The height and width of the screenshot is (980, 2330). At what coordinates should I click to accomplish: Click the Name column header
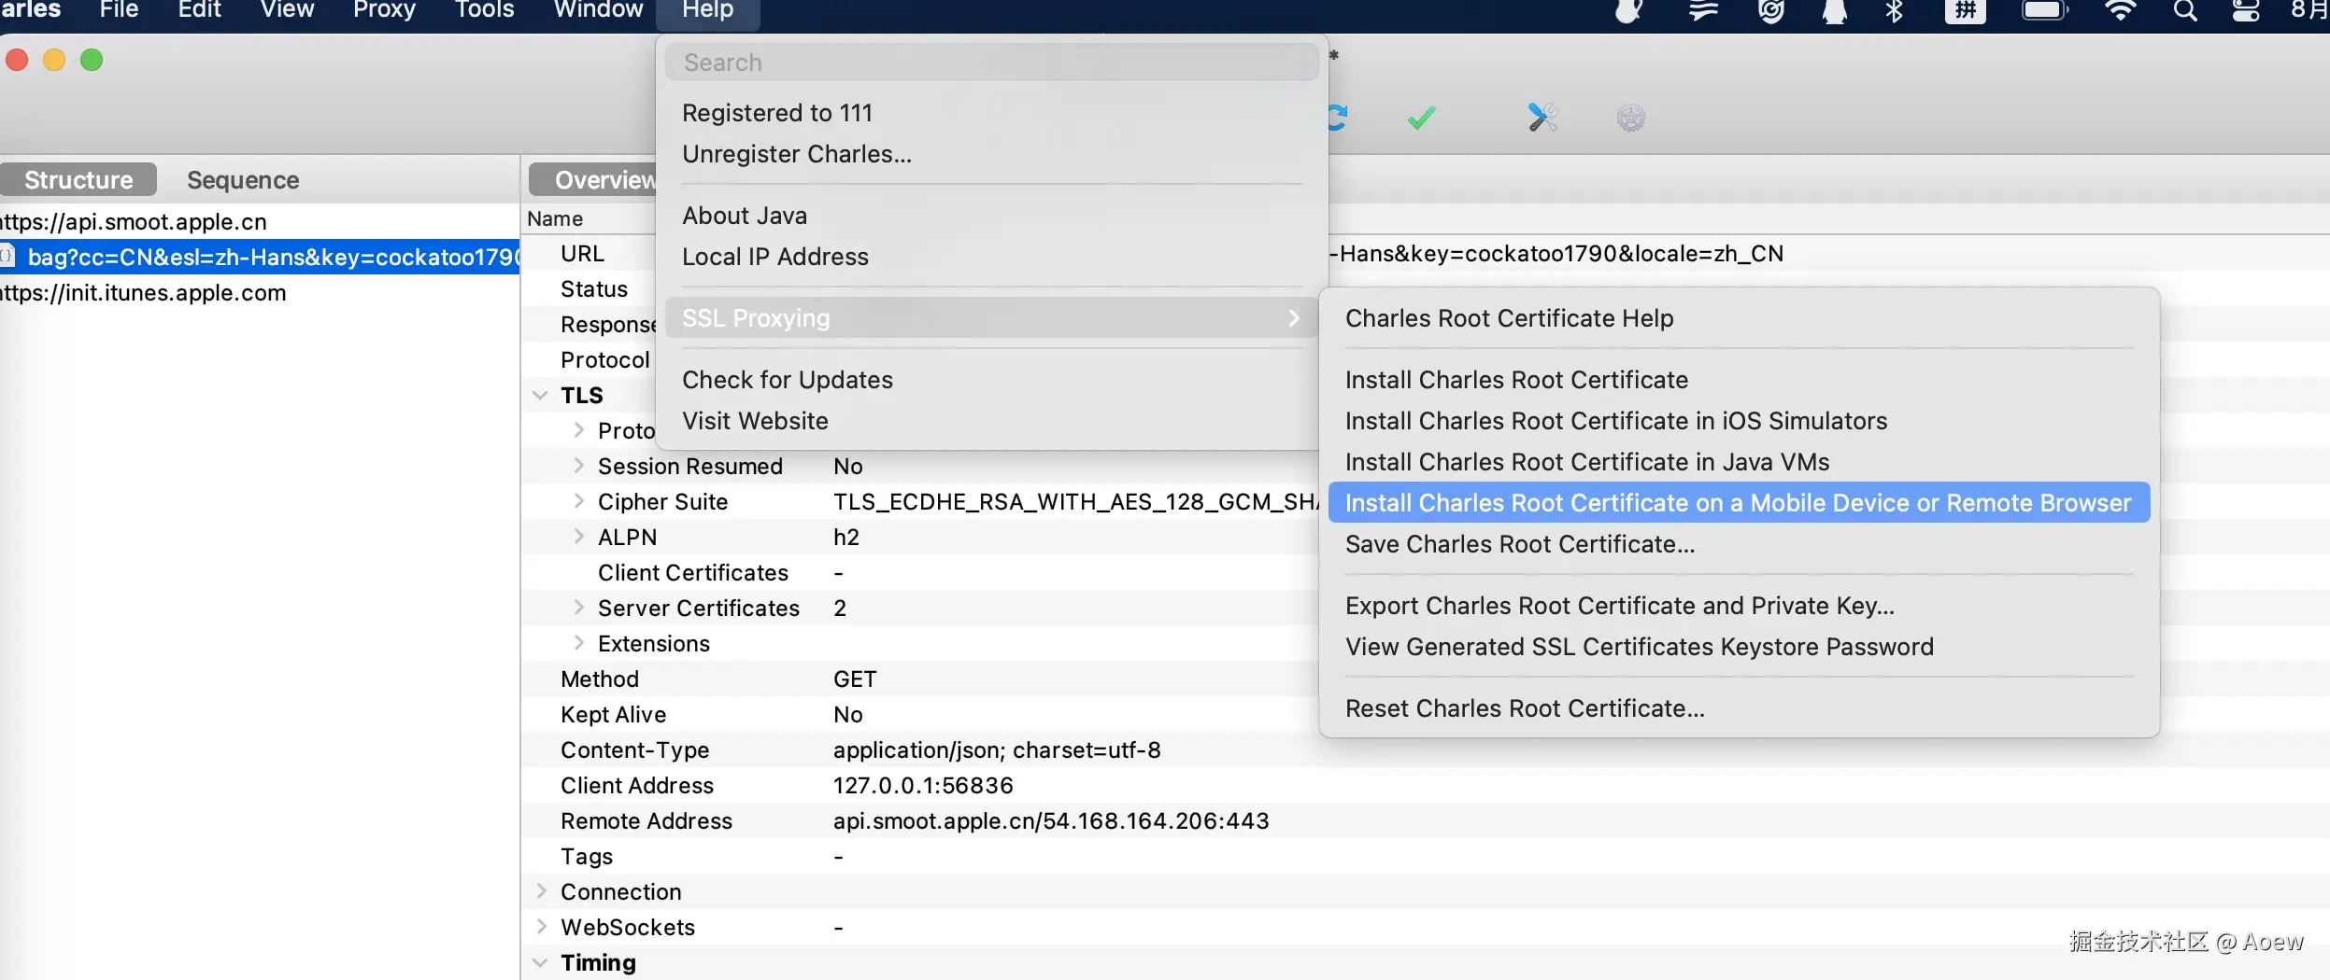pos(555,218)
